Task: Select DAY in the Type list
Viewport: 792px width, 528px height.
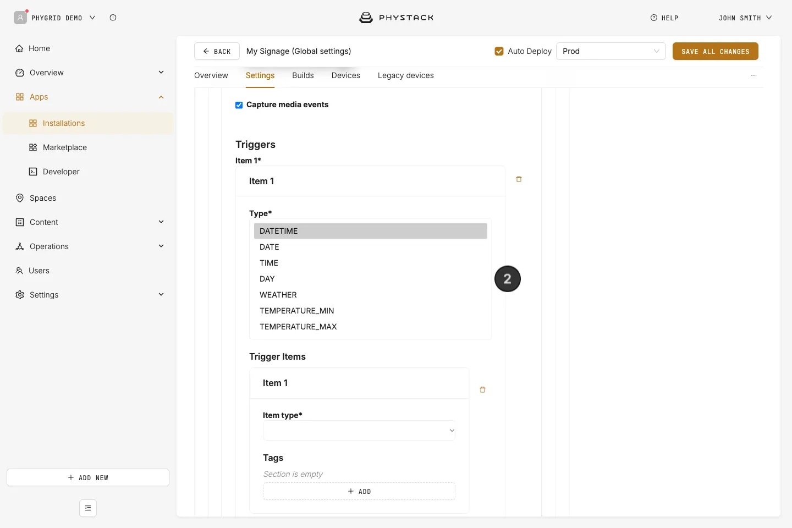Action: (x=371, y=279)
